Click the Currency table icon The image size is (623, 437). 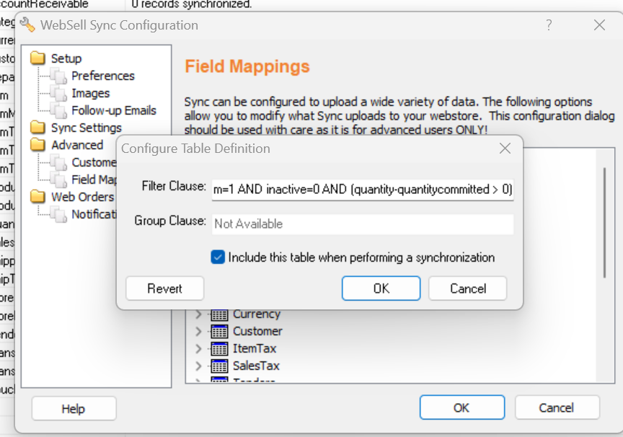219,314
